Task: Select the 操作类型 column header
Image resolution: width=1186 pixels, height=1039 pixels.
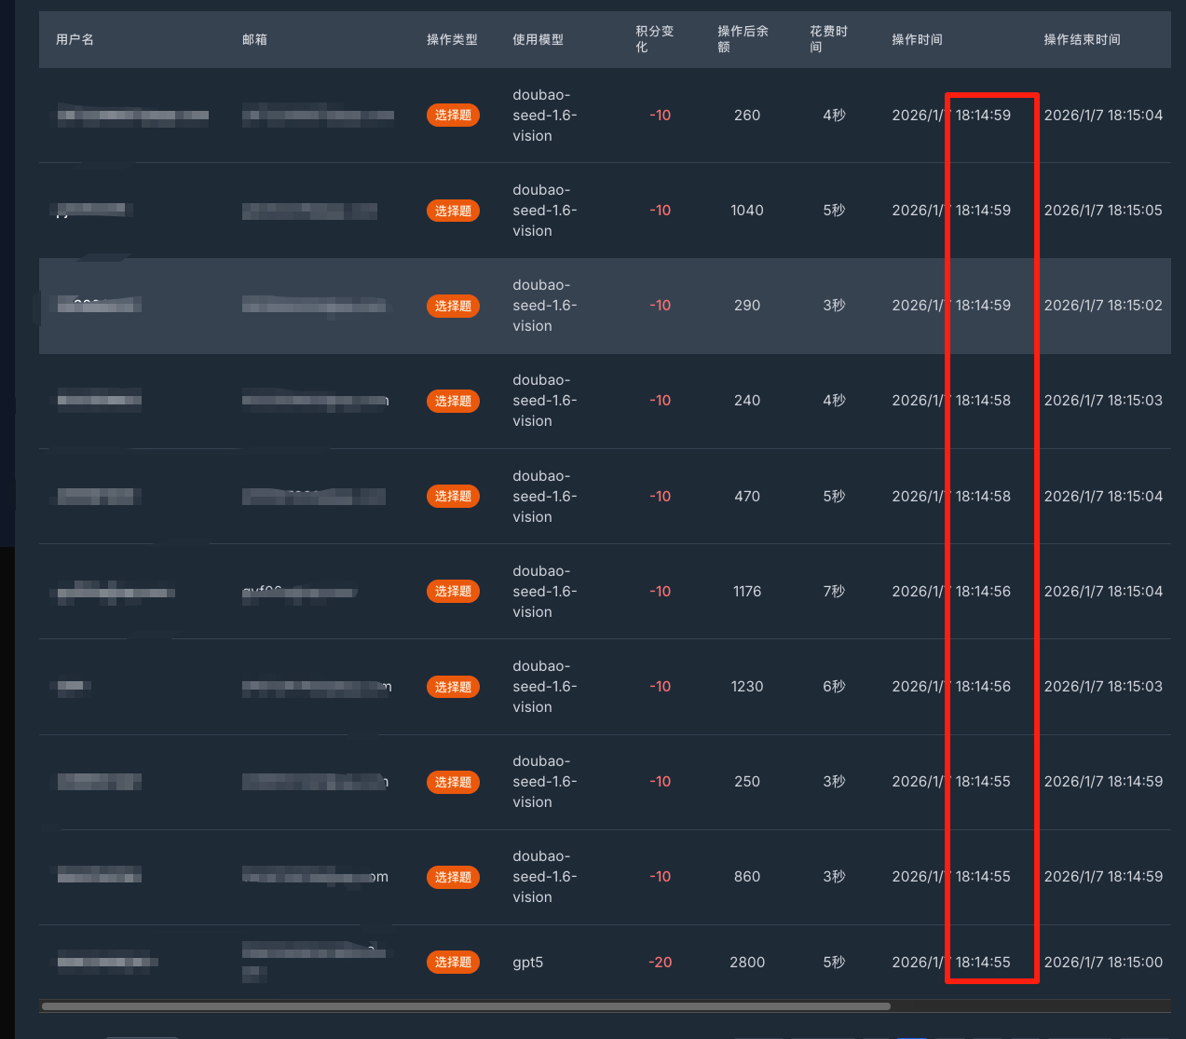Action: (452, 39)
